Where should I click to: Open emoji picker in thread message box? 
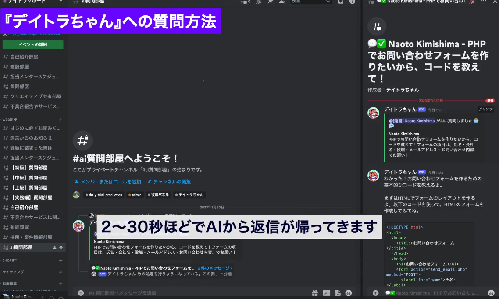point(492,293)
